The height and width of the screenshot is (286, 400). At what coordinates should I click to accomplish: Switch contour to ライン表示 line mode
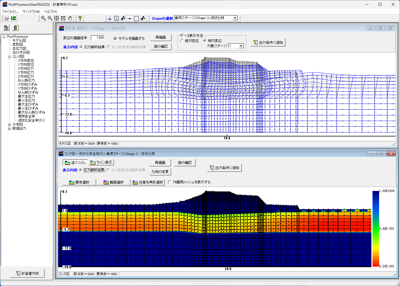point(101,162)
